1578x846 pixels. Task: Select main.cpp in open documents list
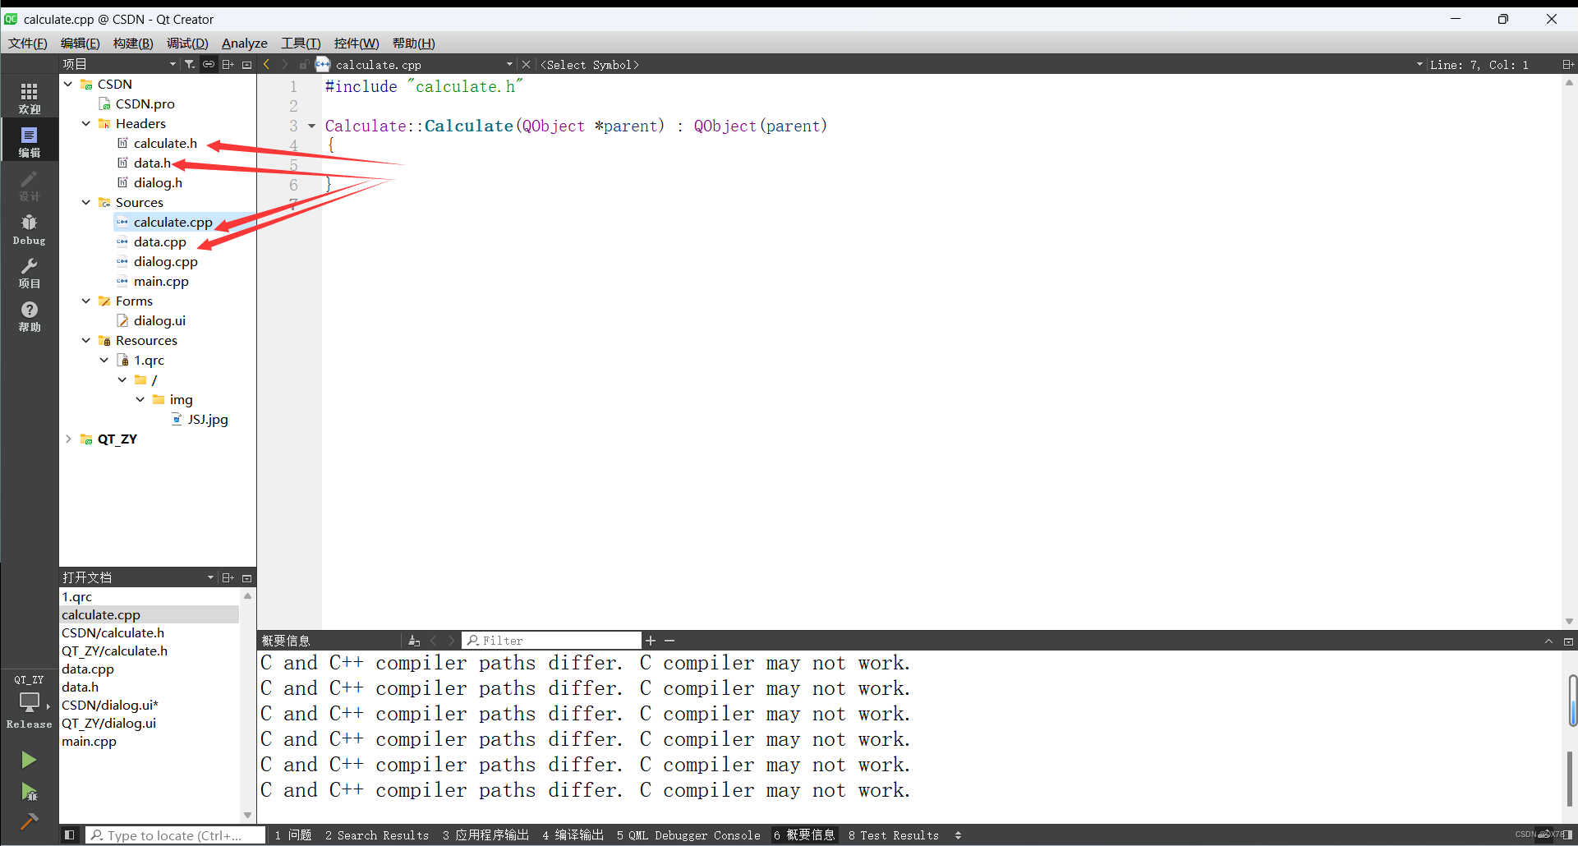coord(89,741)
